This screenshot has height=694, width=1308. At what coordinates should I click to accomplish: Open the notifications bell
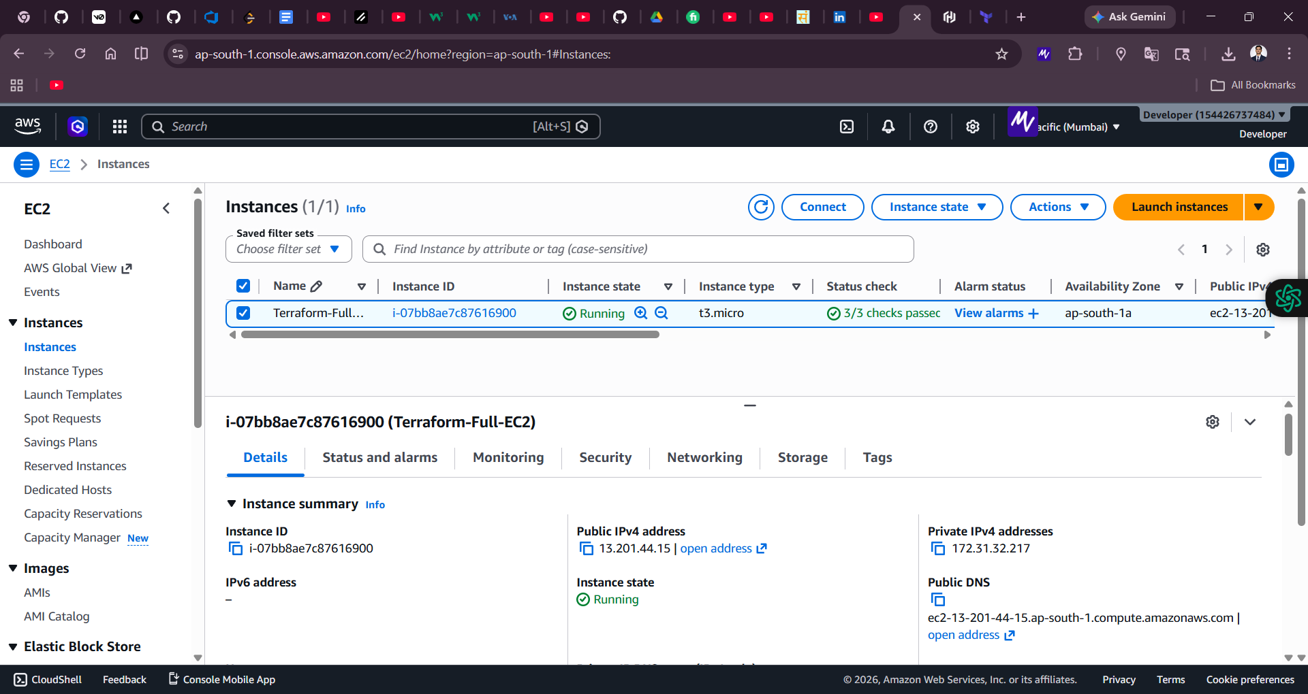888,127
